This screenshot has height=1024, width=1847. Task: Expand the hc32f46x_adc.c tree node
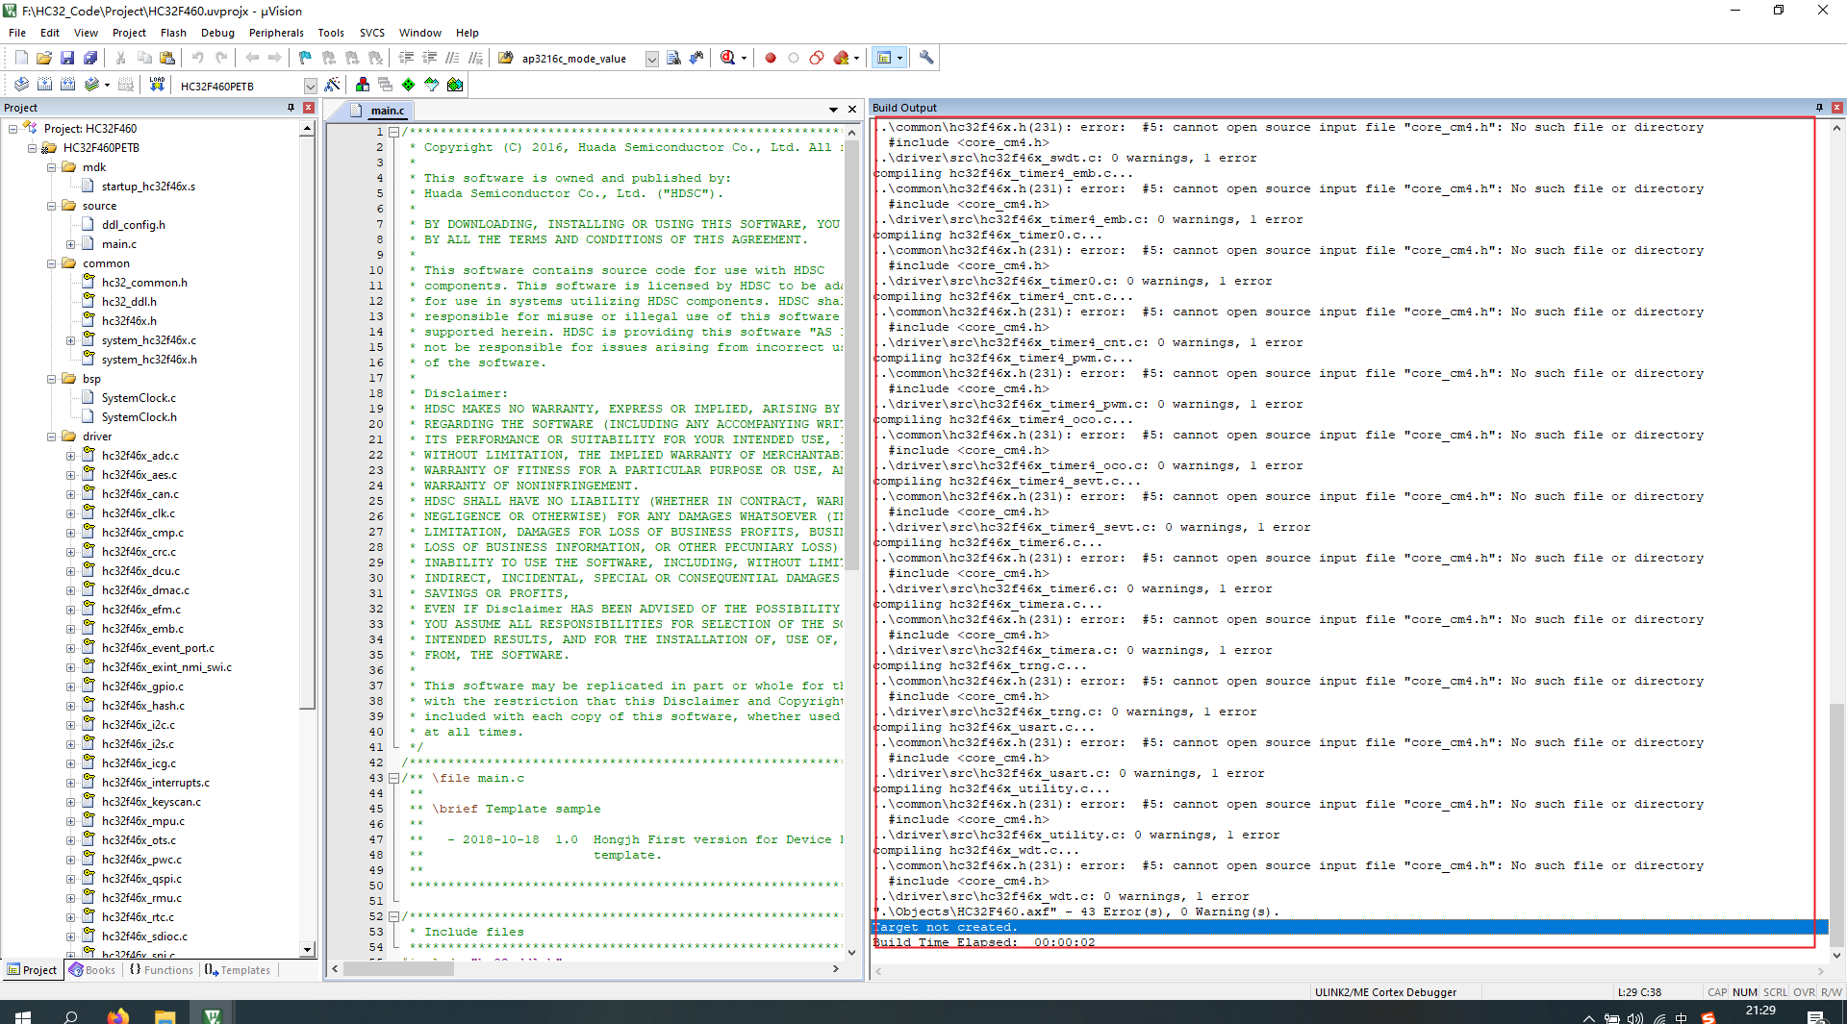(70, 456)
